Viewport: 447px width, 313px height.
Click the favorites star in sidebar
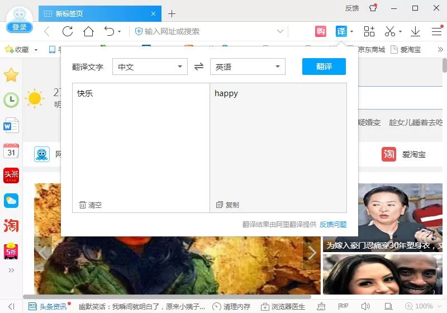[11, 75]
